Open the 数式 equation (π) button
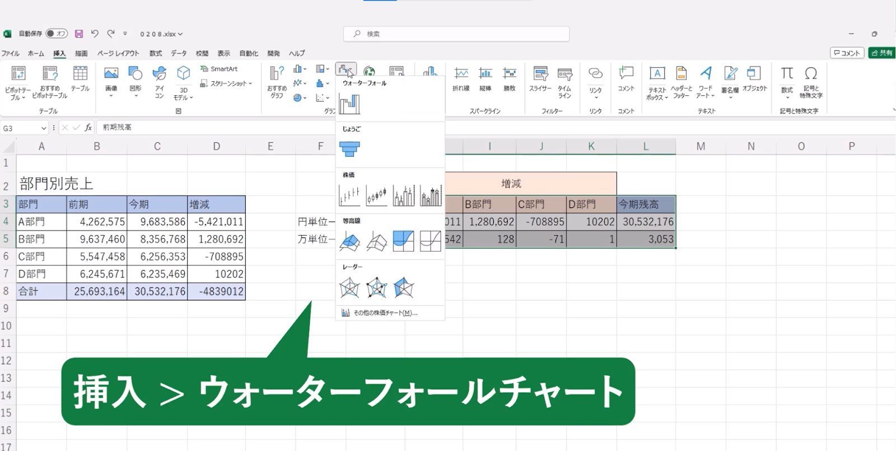This screenshot has height=451, width=896. coord(787,82)
